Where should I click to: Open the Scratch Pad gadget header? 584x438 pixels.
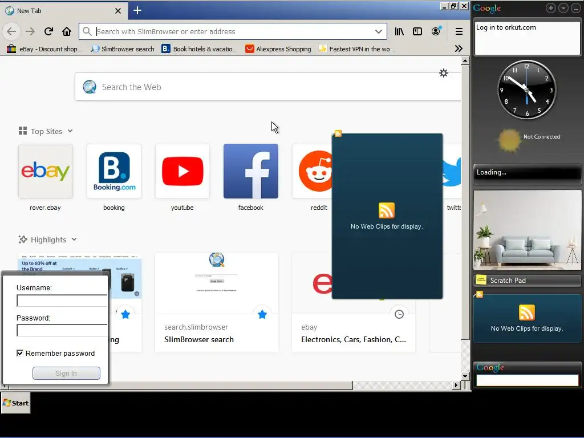pyautogui.click(x=527, y=281)
